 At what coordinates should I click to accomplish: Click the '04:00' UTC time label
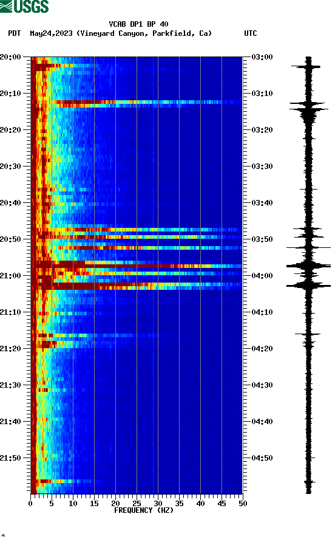pos(262,276)
